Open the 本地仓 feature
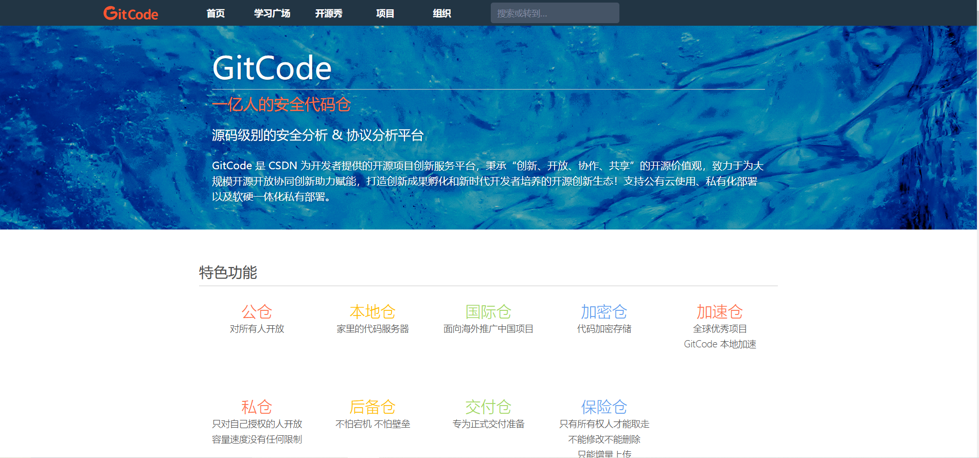Image resolution: width=979 pixels, height=458 pixels. click(372, 312)
